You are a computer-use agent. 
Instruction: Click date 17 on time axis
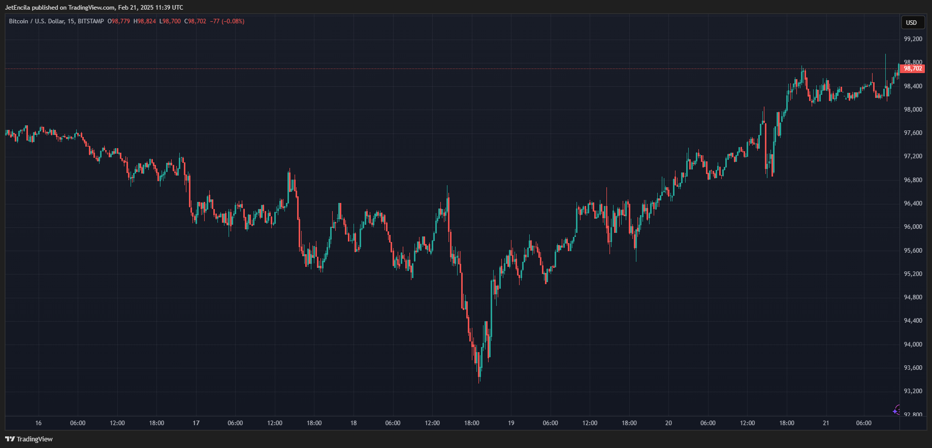tap(196, 423)
